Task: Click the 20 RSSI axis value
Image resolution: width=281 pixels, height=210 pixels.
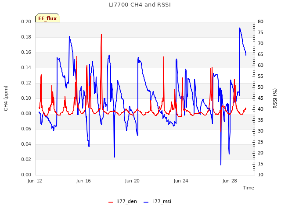Action: [260, 153]
